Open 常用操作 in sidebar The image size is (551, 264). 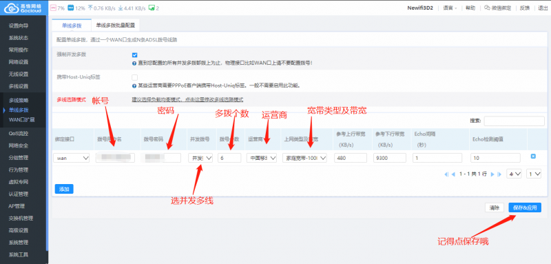click(x=19, y=50)
